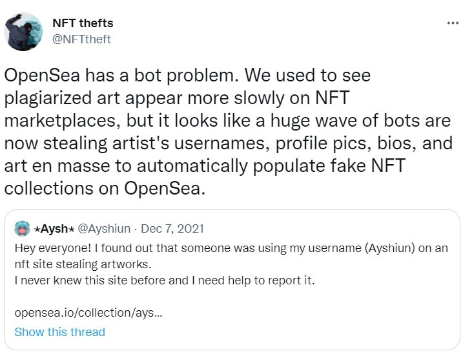Open the three-dot more options menu

point(453,23)
